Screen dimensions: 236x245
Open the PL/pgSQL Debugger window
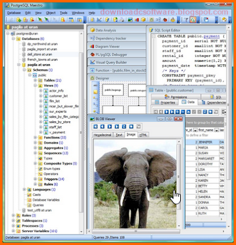(x=117, y=55)
